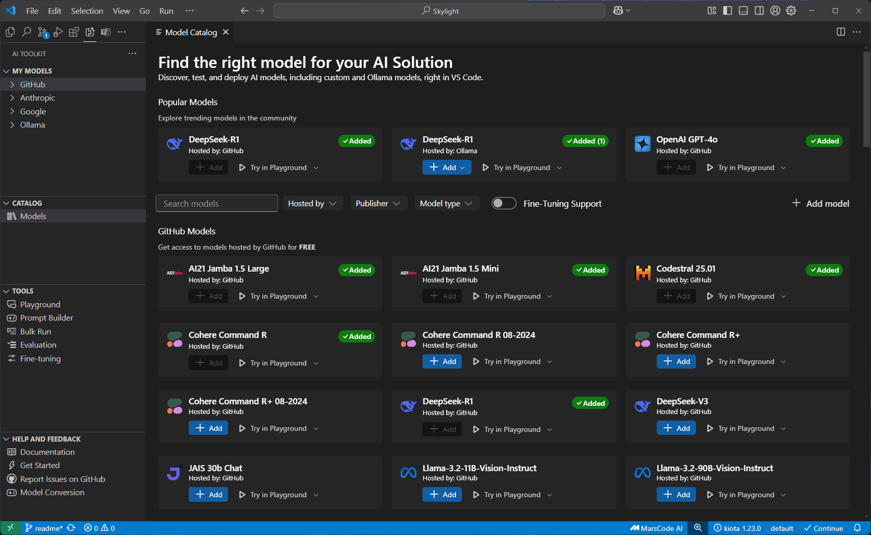The image size is (871, 535).
Task: Open editor more actions ellipsis
Action: tap(857, 32)
